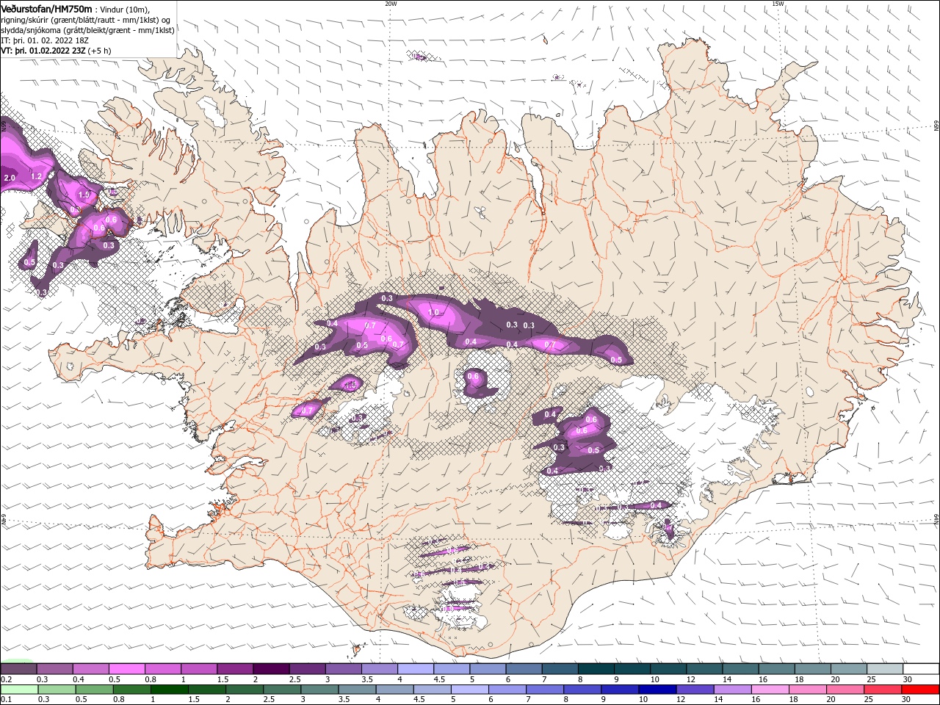Click the '1.0' value in the central snow band
This screenshot has width=940, height=705.
click(x=433, y=312)
